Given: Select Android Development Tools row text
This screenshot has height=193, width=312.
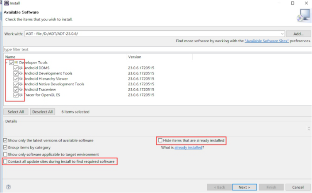Looking at the screenshot, I should 48,73.
